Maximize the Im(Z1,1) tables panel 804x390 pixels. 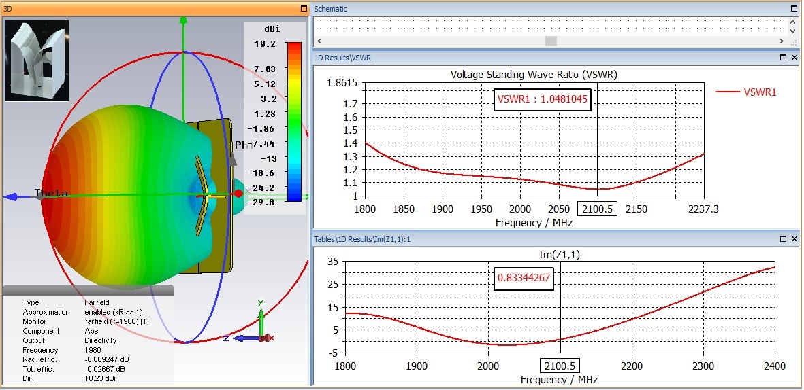[783, 238]
